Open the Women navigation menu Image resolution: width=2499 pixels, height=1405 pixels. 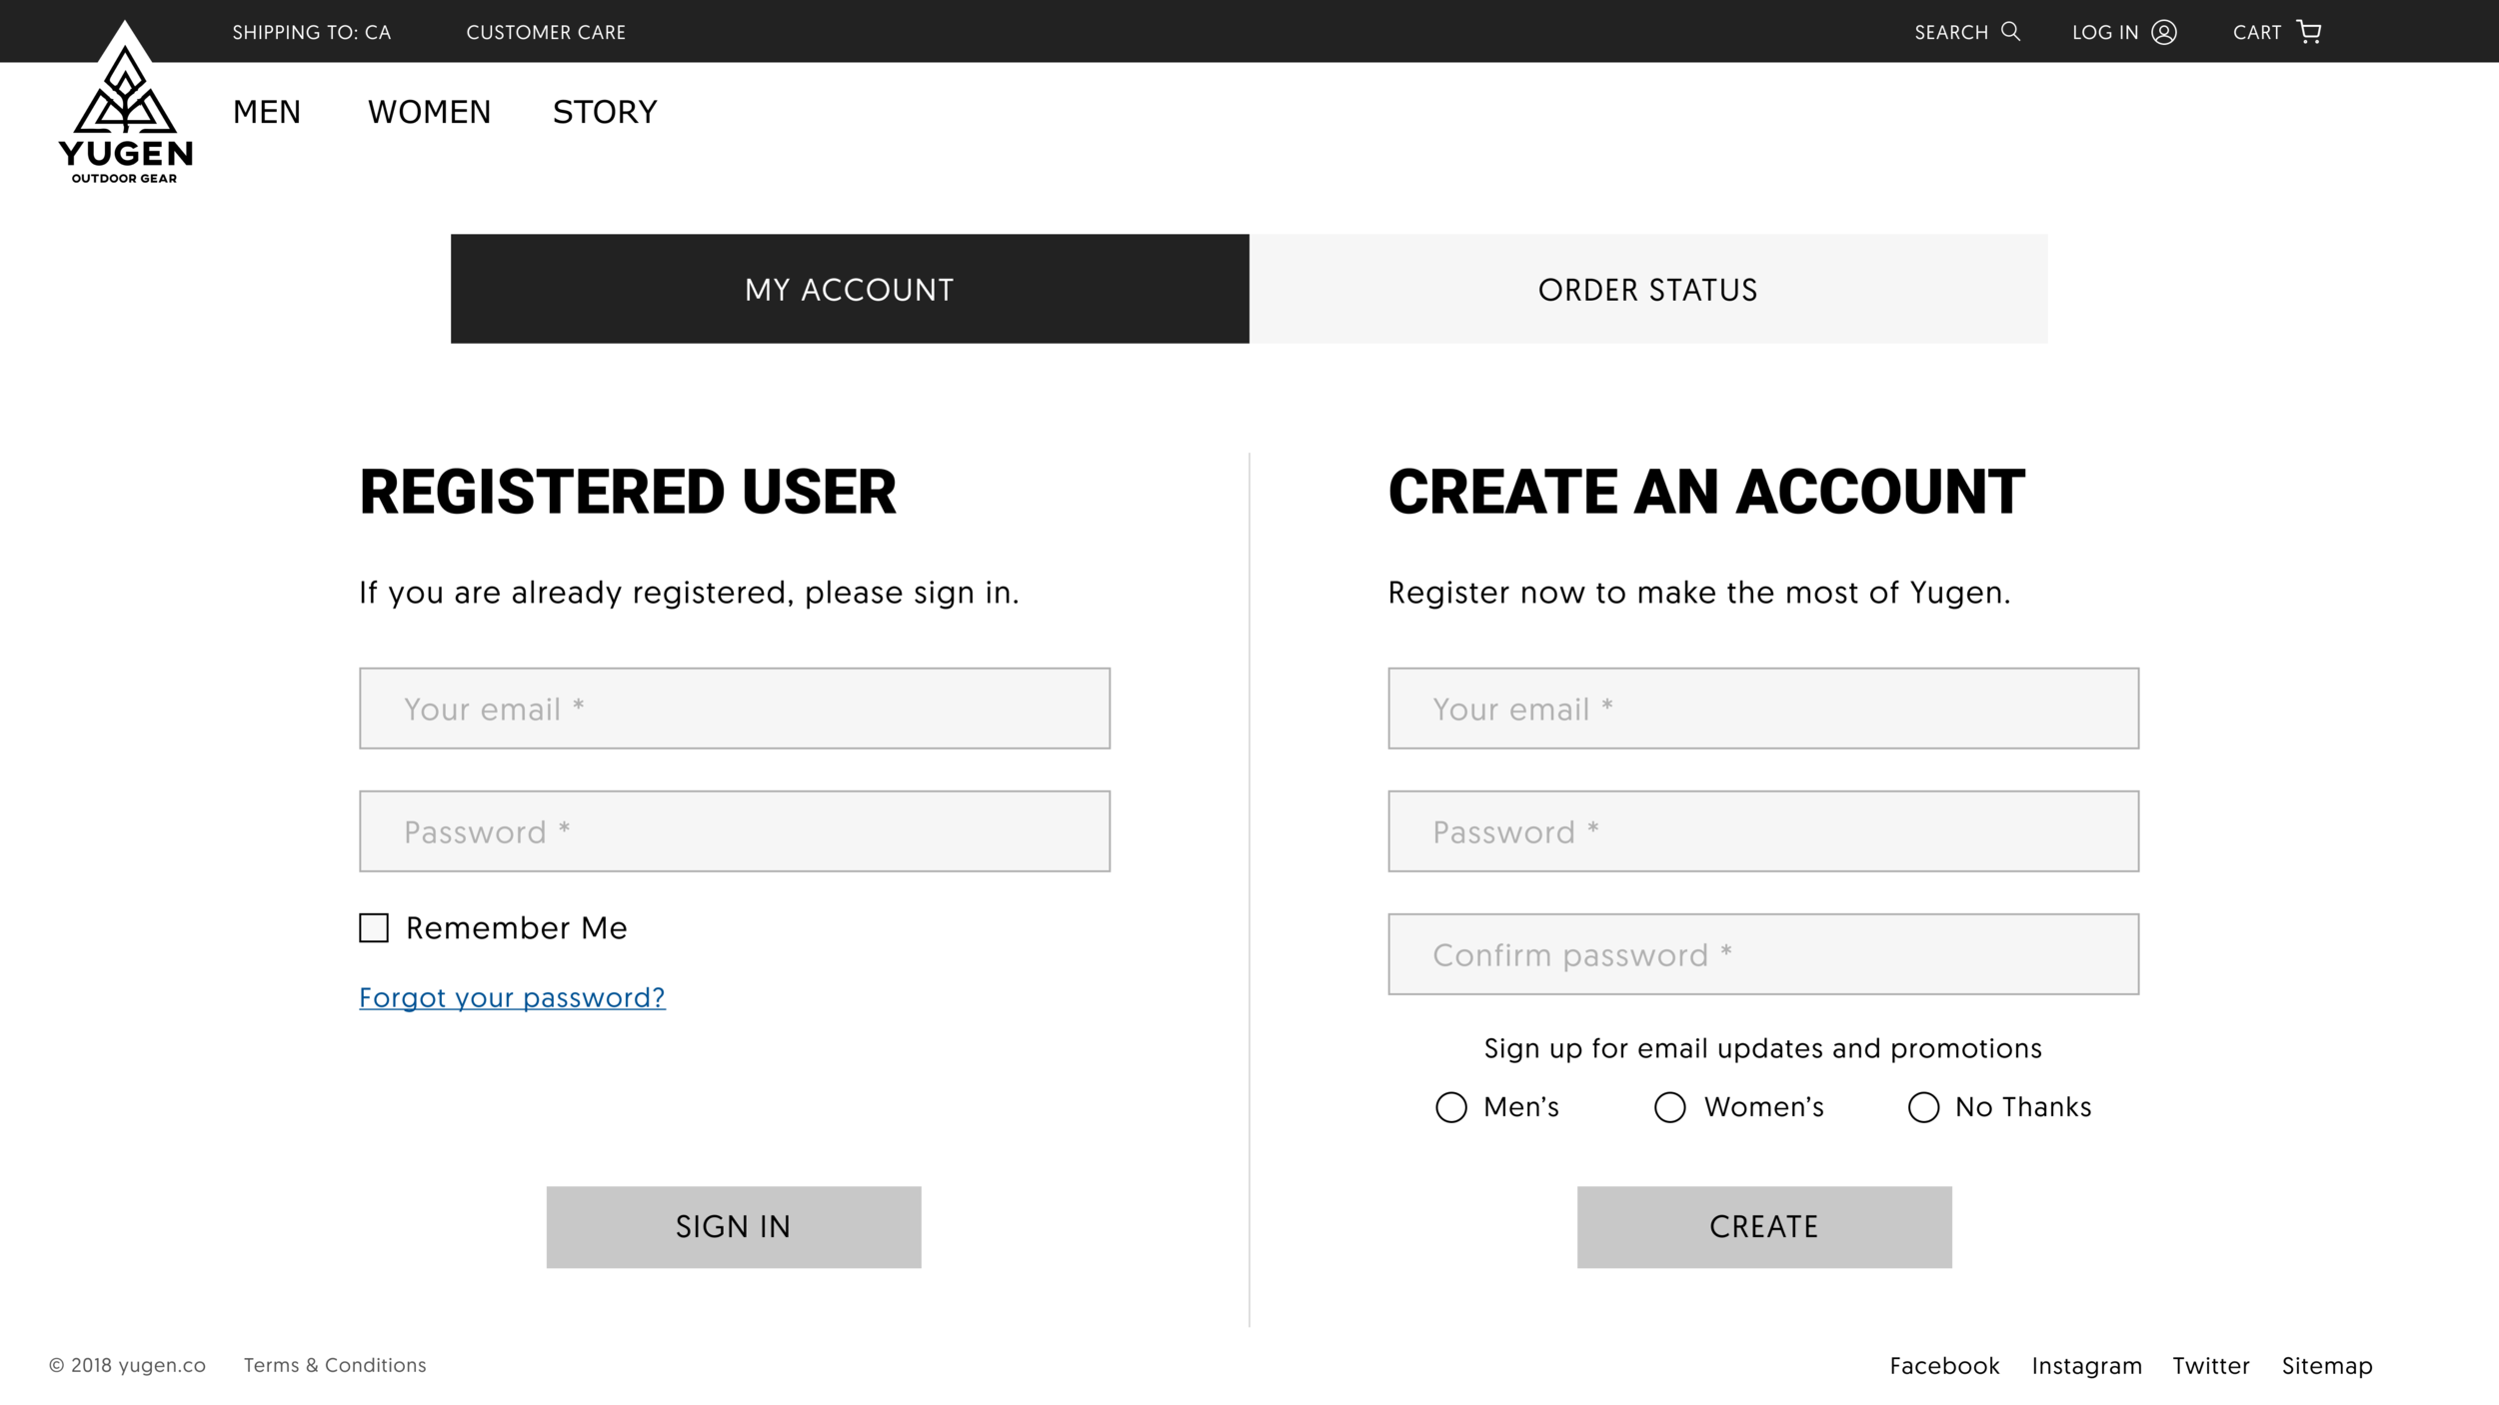click(x=430, y=112)
